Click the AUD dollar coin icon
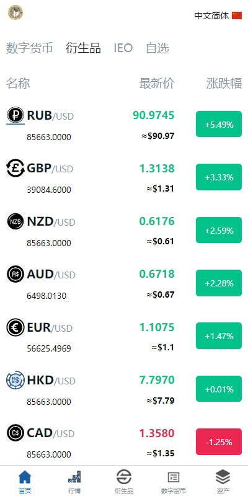248x496 pixels. (x=15, y=274)
